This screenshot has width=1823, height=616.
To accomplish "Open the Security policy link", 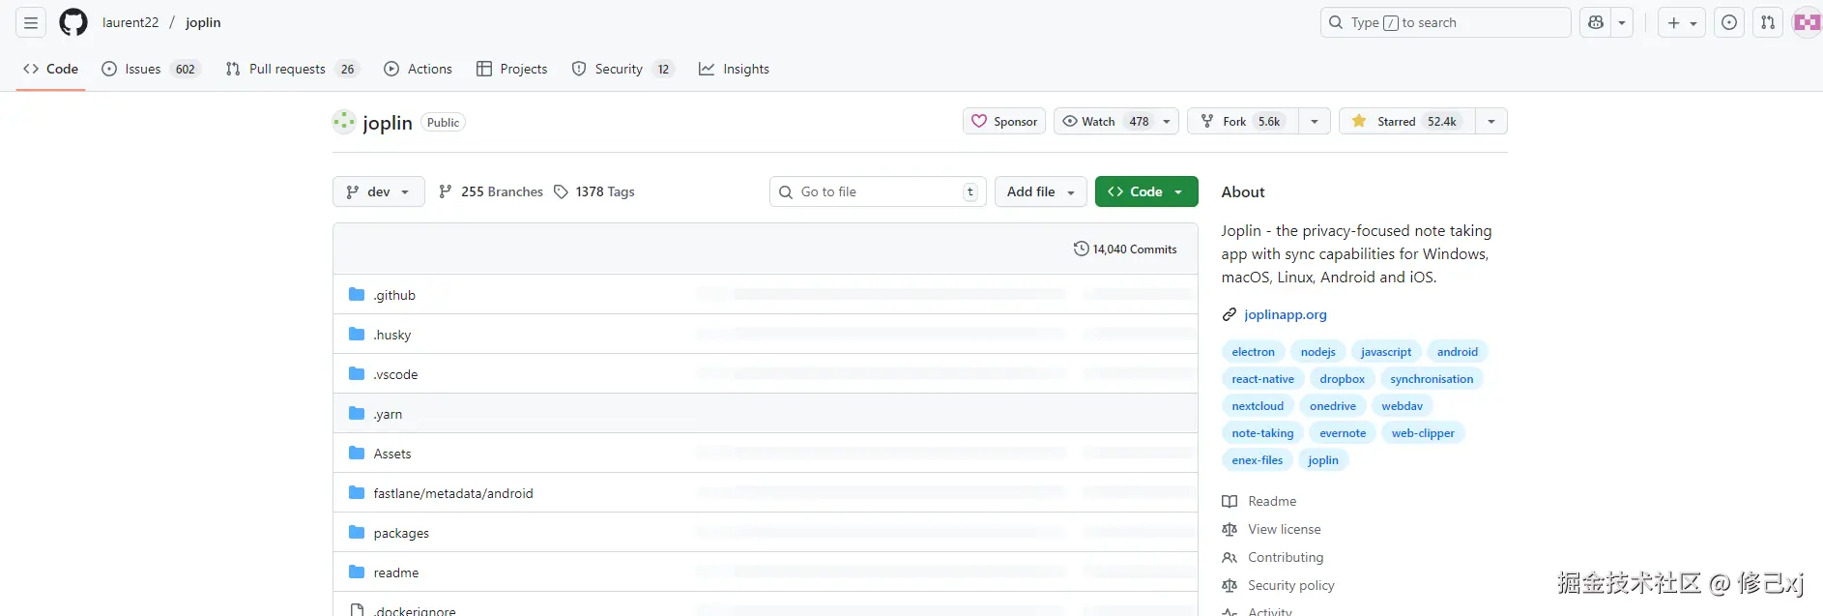I will click(1278, 585).
